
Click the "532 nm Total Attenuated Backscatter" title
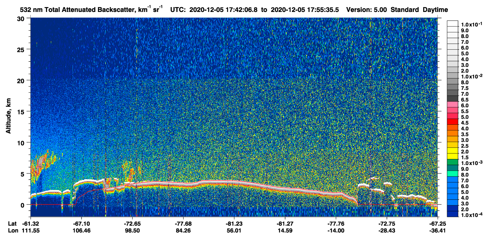(77, 10)
